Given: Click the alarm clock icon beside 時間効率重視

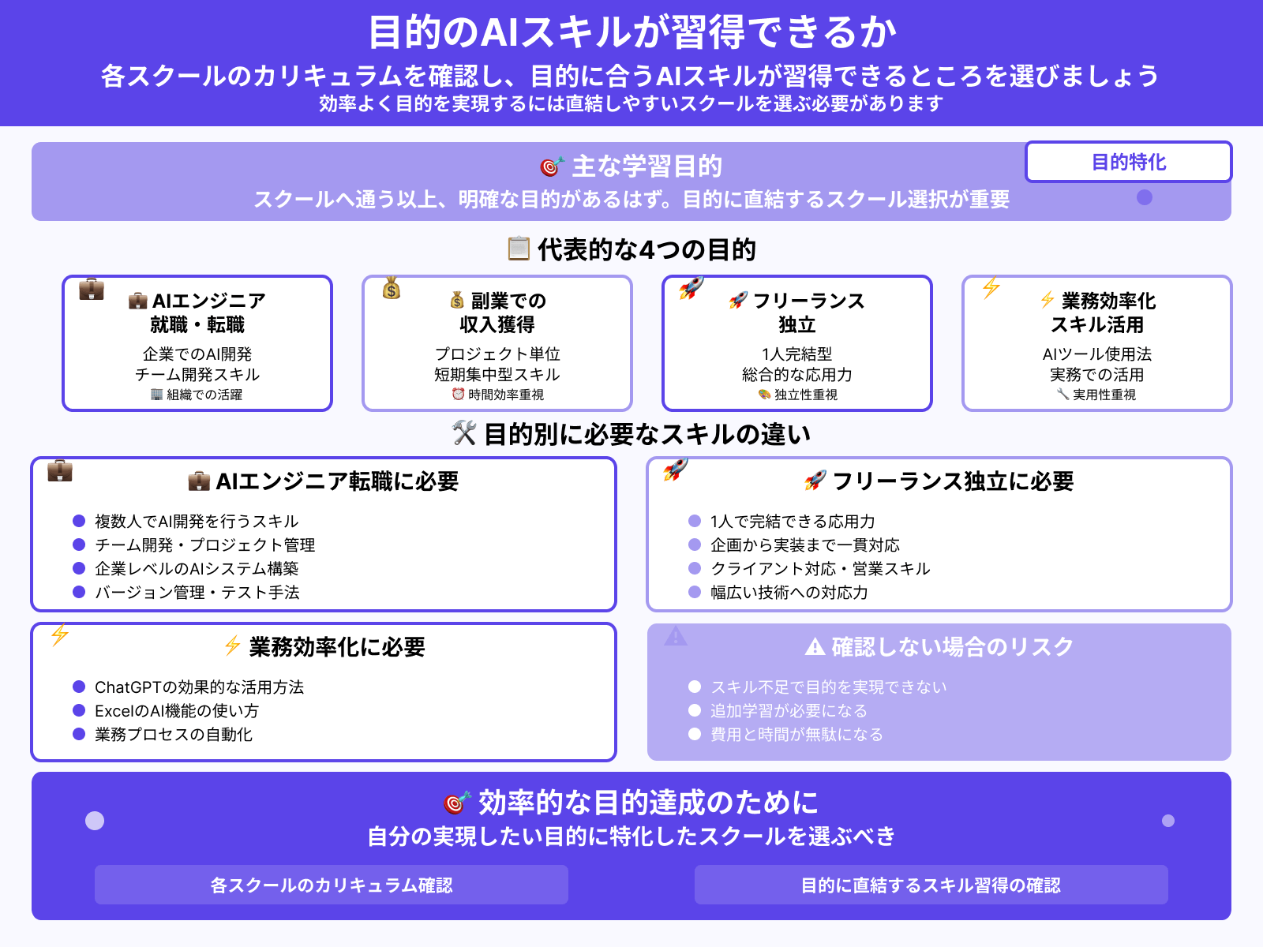Looking at the screenshot, I should 458,395.
